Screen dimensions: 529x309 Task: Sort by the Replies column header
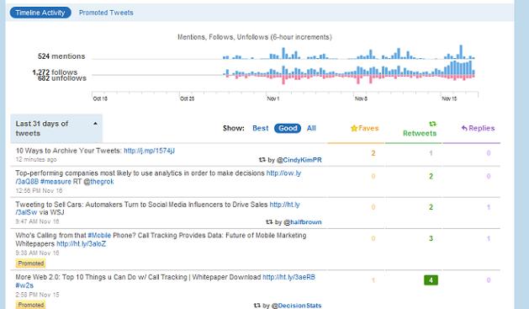478,128
